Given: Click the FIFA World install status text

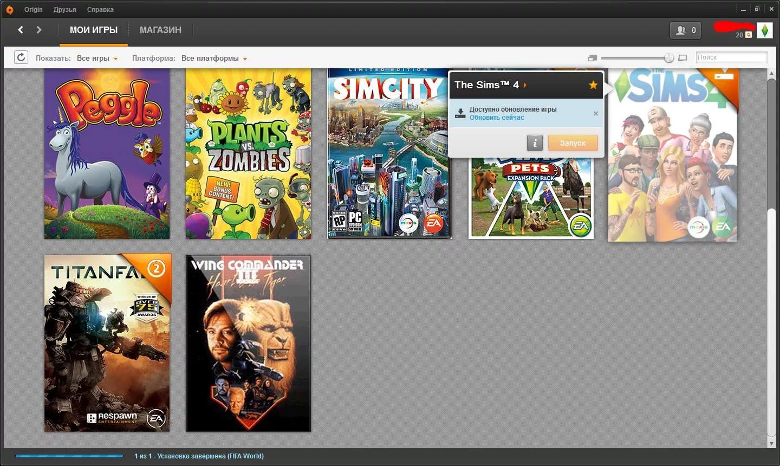Looking at the screenshot, I should [x=199, y=456].
